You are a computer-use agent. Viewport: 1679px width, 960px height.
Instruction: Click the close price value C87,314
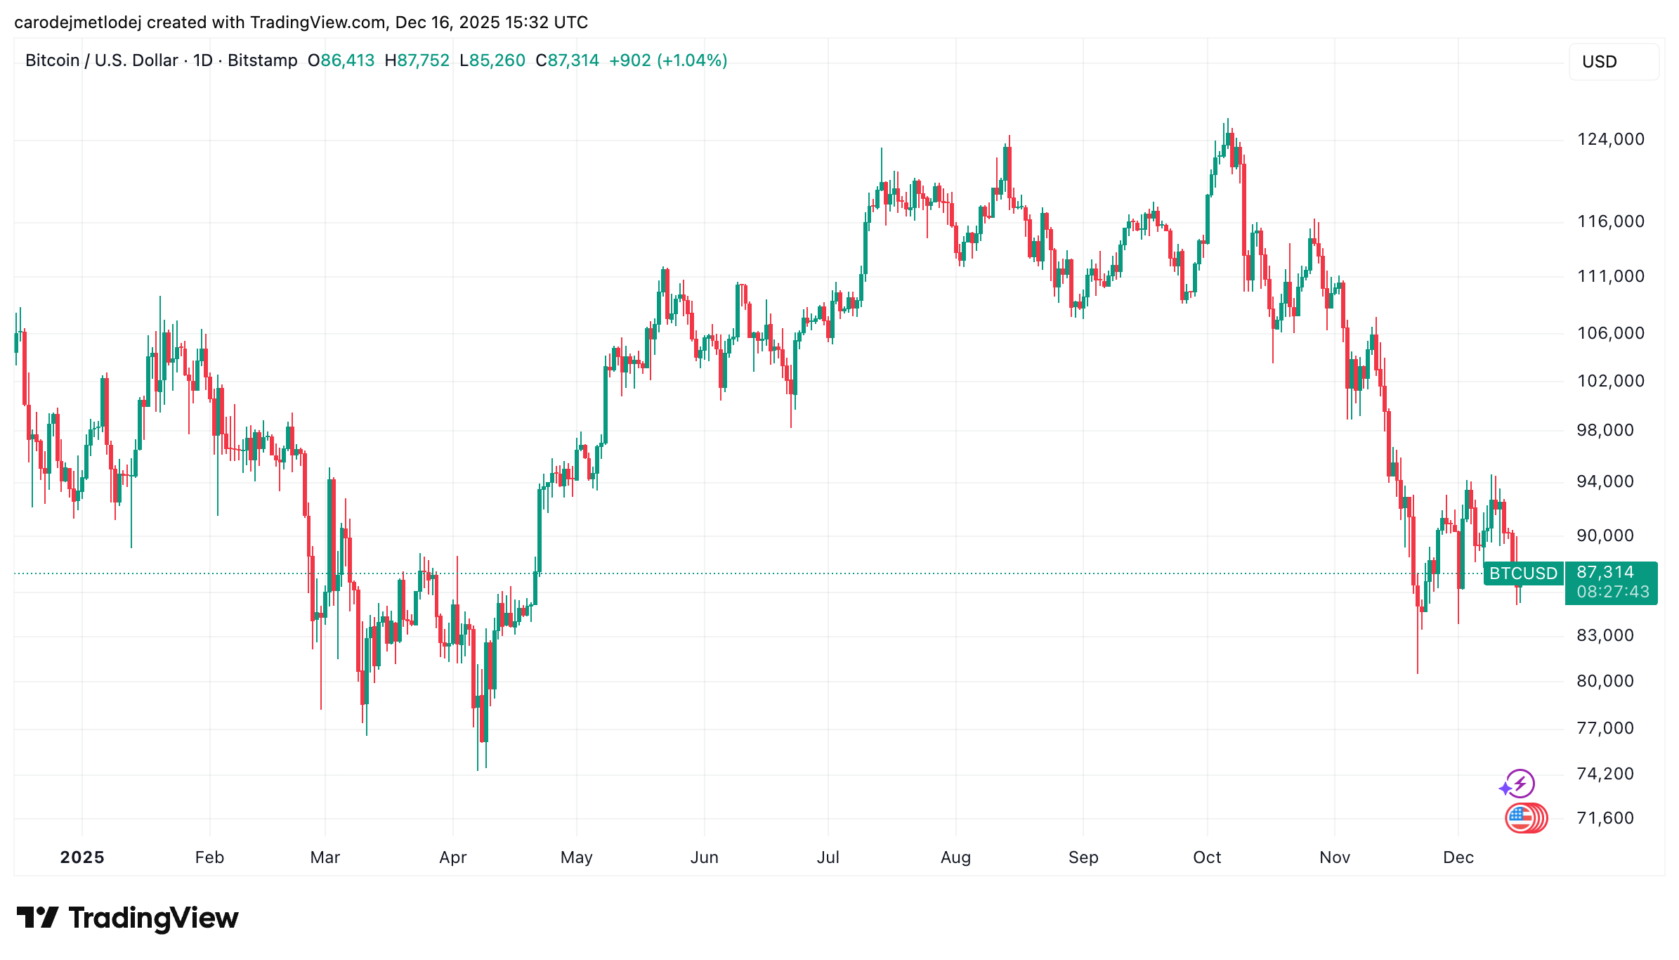tap(567, 60)
